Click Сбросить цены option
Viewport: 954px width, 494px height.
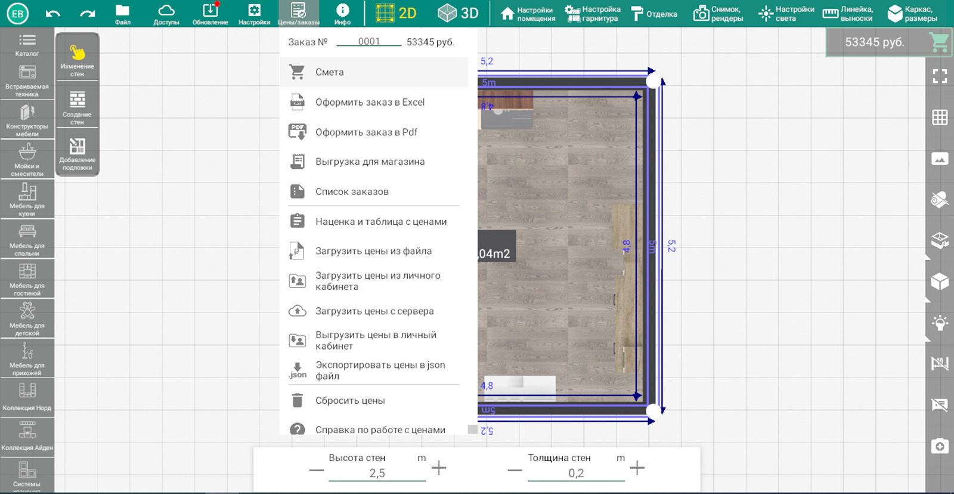pyautogui.click(x=350, y=400)
